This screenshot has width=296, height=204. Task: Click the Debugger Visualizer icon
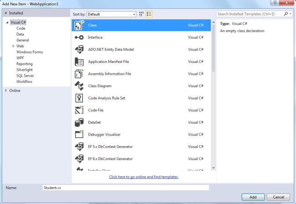pyautogui.click(x=79, y=134)
